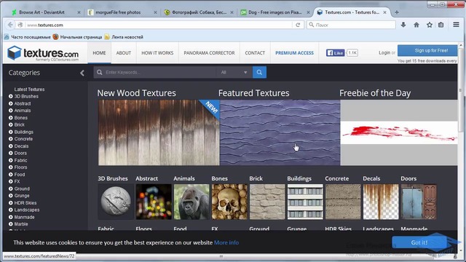
Task: Click the blue search magnifier button
Action: tap(259, 72)
